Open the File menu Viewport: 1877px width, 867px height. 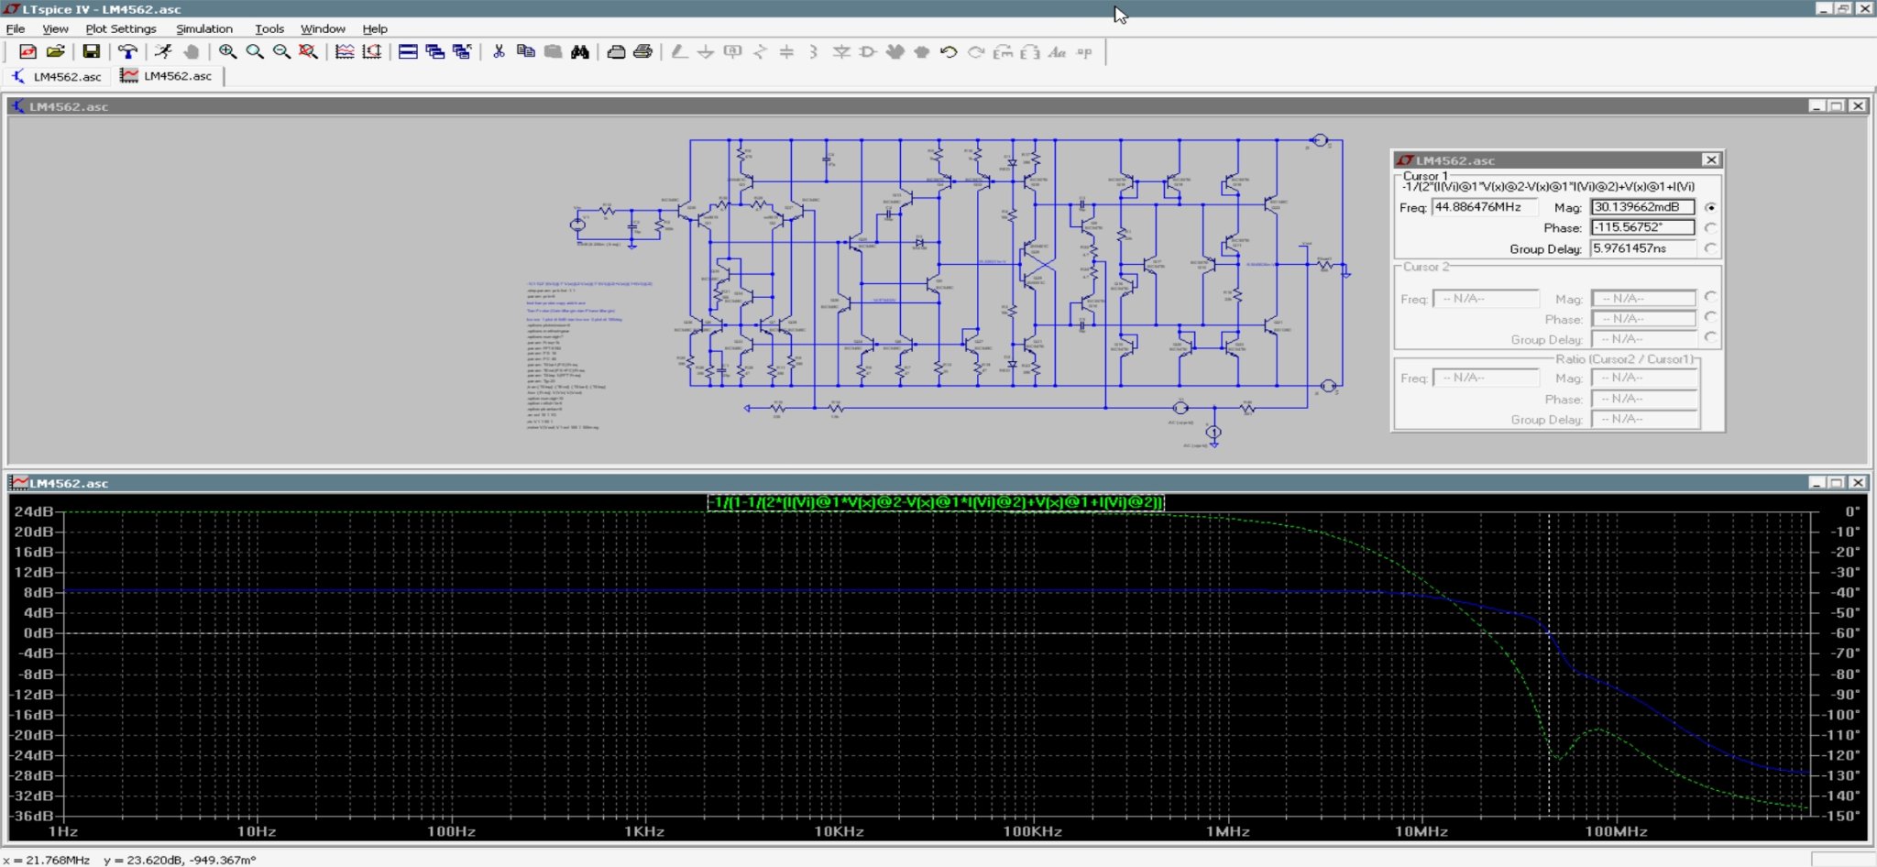coord(16,28)
